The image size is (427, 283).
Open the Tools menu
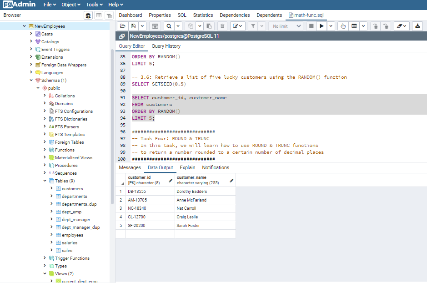click(x=94, y=5)
